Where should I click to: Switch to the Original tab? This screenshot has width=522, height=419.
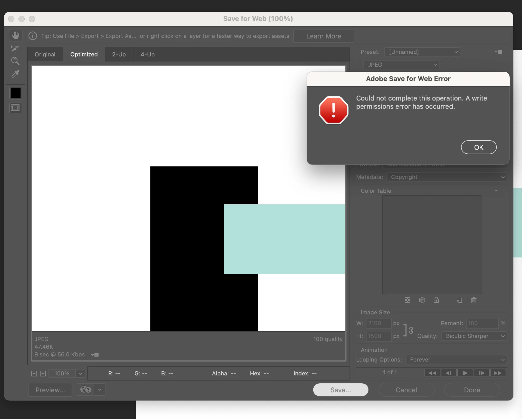pos(45,54)
